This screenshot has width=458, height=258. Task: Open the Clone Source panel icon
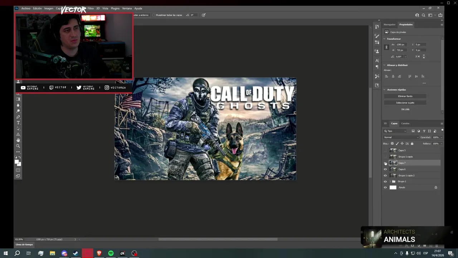pos(377,51)
